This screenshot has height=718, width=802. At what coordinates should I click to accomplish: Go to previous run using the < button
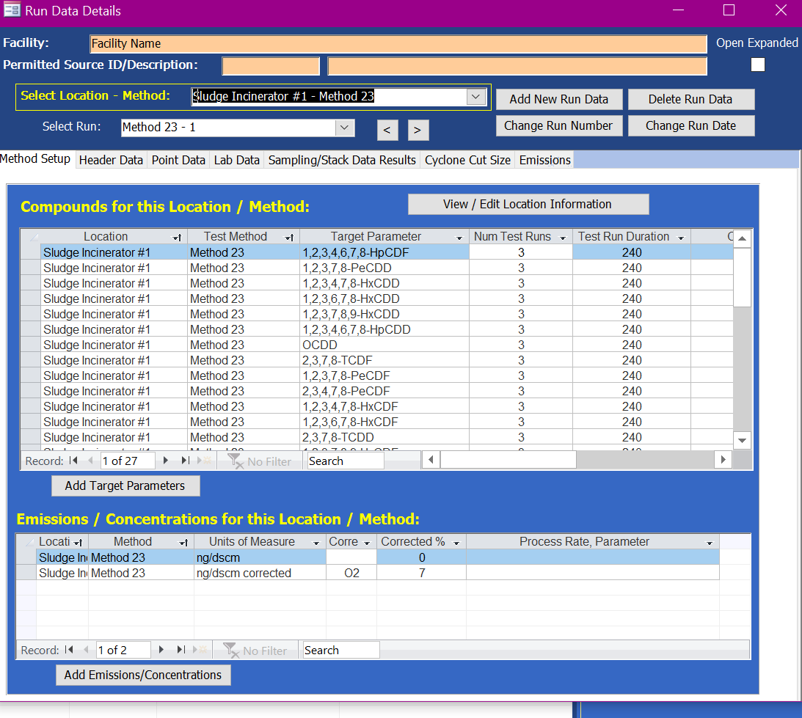(x=387, y=130)
